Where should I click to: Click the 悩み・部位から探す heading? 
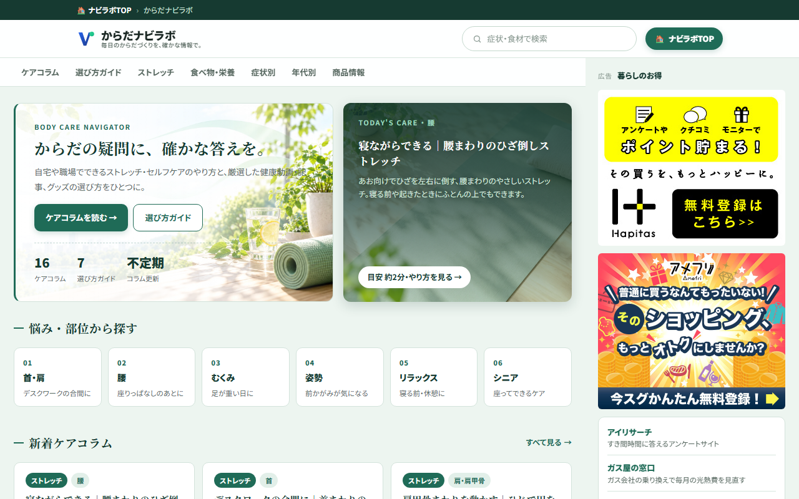pos(83,329)
